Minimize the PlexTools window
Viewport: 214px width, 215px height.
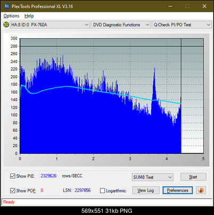[170, 6]
